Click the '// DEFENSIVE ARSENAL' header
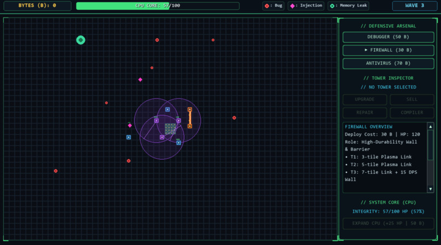 click(388, 26)
